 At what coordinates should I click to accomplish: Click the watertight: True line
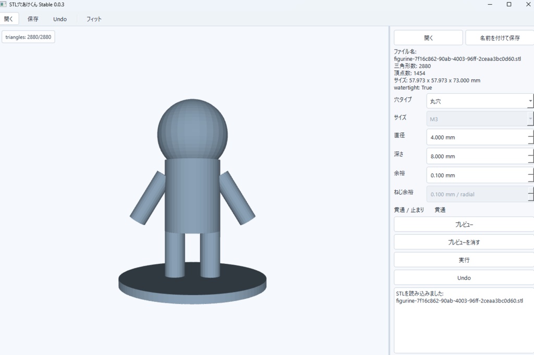click(413, 87)
